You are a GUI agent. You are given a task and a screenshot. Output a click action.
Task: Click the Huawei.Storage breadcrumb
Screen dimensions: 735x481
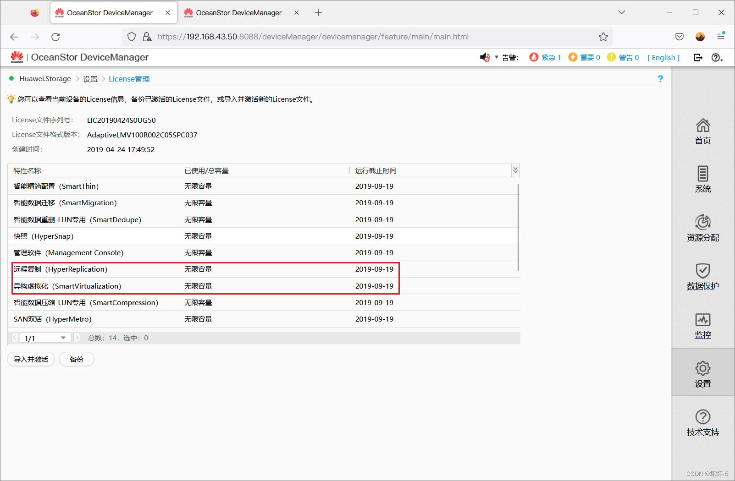45,79
